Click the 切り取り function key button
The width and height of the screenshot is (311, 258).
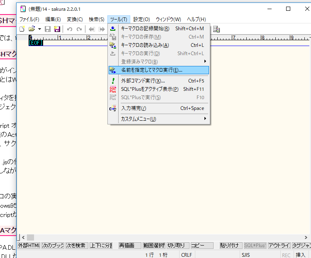pyautogui.click(x=178, y=246)
